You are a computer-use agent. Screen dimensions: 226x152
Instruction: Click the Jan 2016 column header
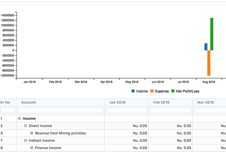(x=117, y=102)
